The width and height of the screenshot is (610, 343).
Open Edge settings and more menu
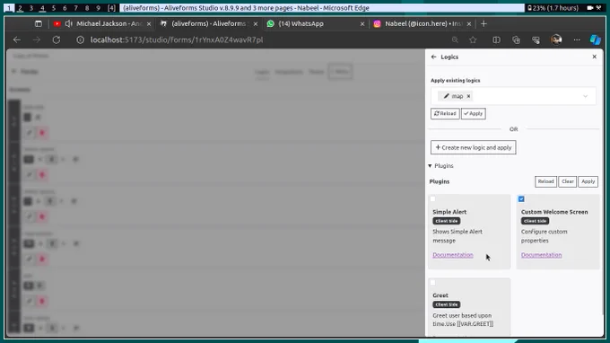(x=577, y=40)
